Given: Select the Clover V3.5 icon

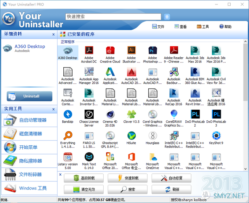Looking at the screenshot, I should [131, 114].
